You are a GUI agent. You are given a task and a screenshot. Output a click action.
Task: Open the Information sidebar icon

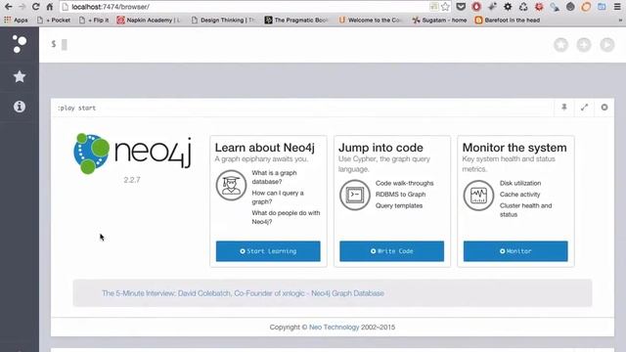[x=20, y=107]
